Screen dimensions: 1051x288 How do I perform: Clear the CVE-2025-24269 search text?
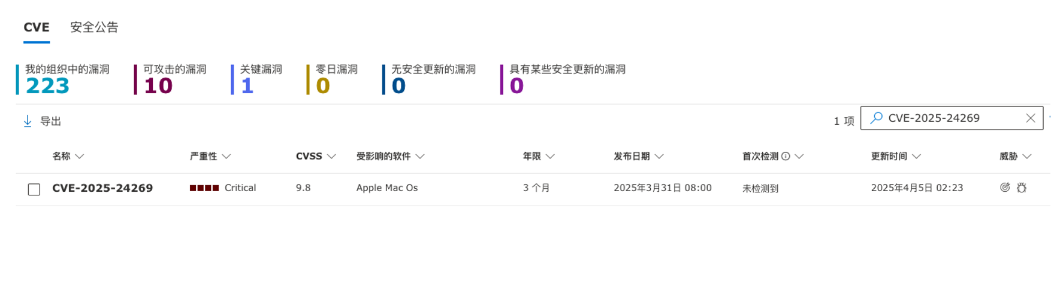click(x=1031, y=118)
